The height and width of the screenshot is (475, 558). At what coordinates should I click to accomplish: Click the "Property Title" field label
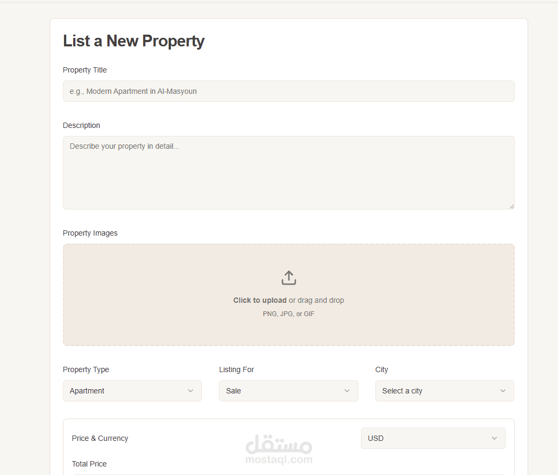pyautogui.click(x=85, y=70)
